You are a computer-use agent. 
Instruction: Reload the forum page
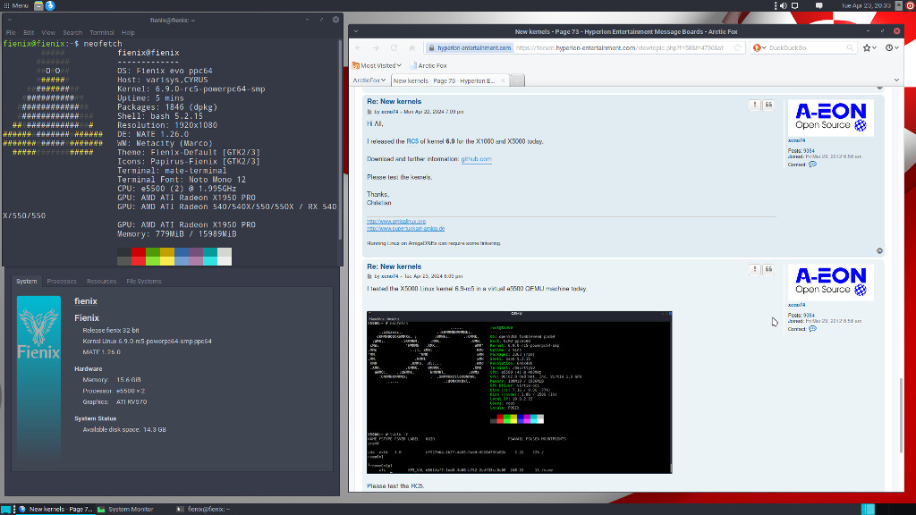(x=394, y=48)
